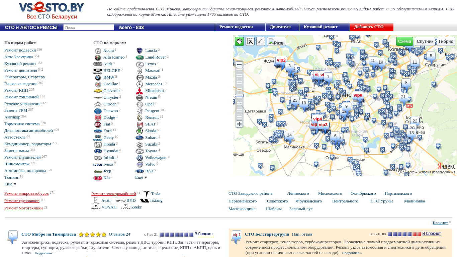This screenshot has height=257, width=457.
Task: Click the Mitsubishi brand logo
Action: tap(140, 91)
